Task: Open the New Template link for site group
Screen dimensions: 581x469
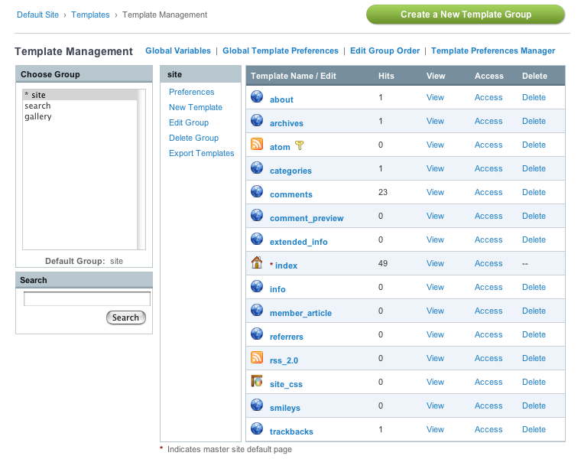Action: pos(196,108)
